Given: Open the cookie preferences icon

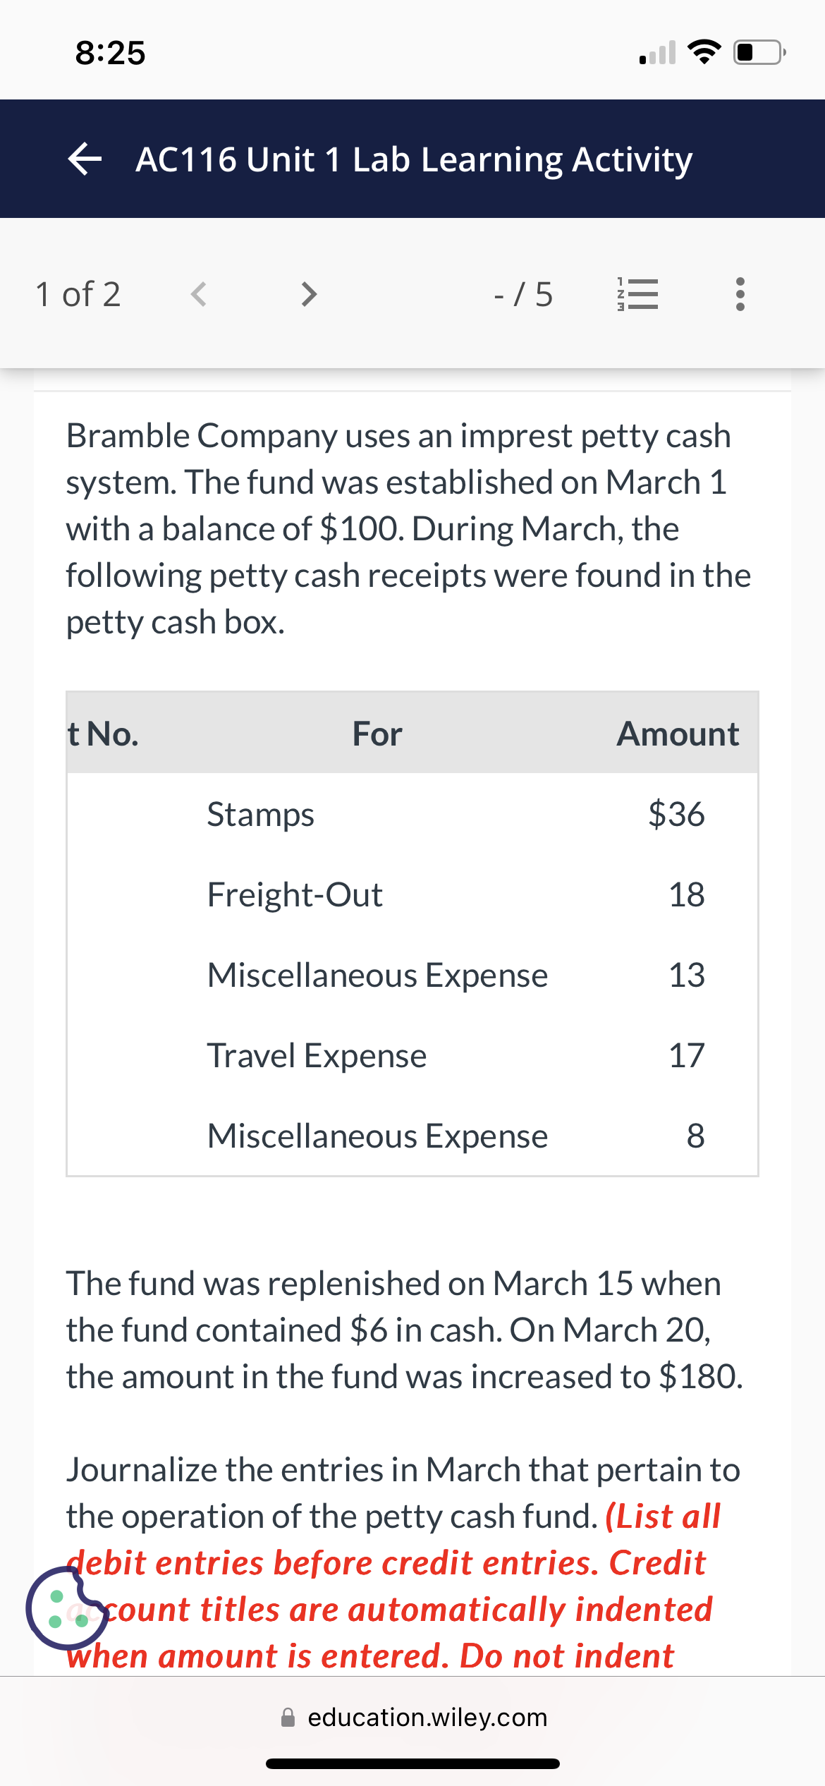Looking at the screenshot, I should [x=67, y=1608].
